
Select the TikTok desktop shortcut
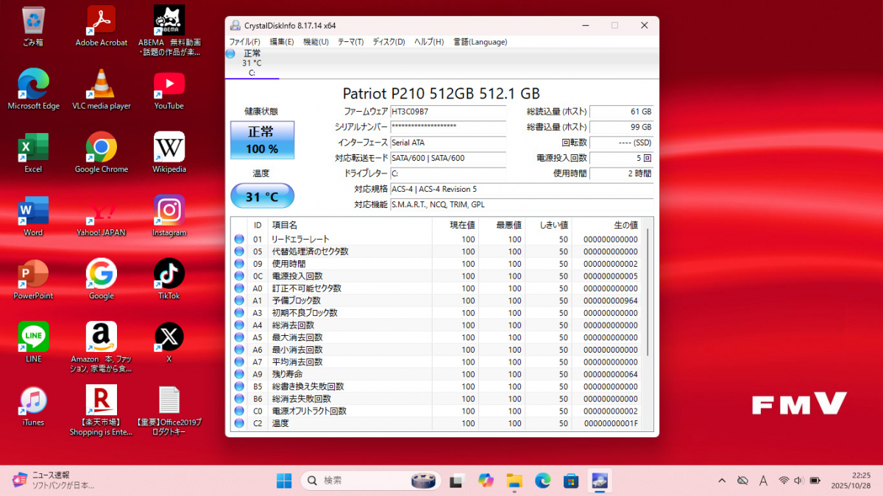pos(169,275)
